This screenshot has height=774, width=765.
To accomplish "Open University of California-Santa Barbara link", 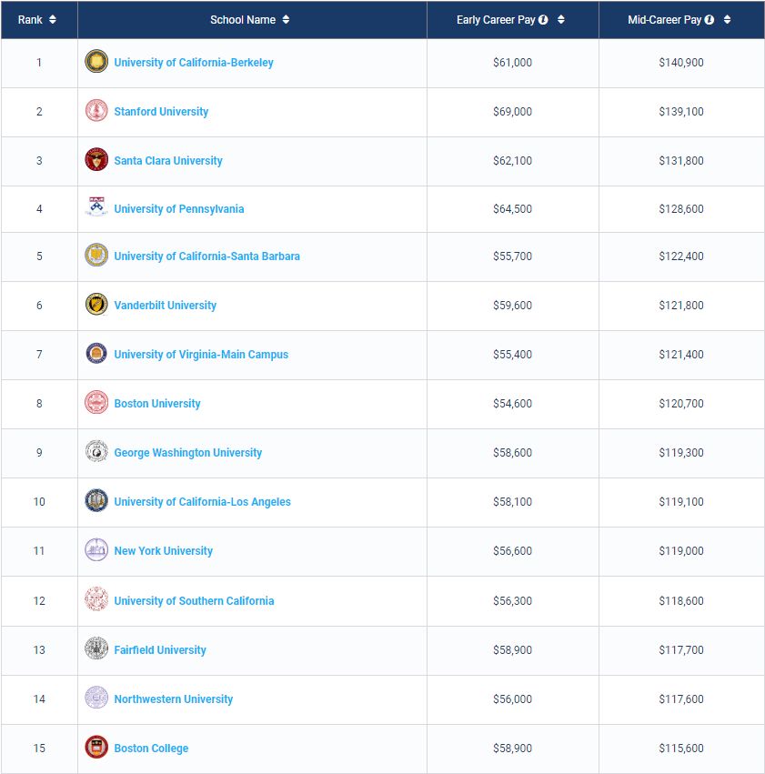I will [x=206, y=256].
